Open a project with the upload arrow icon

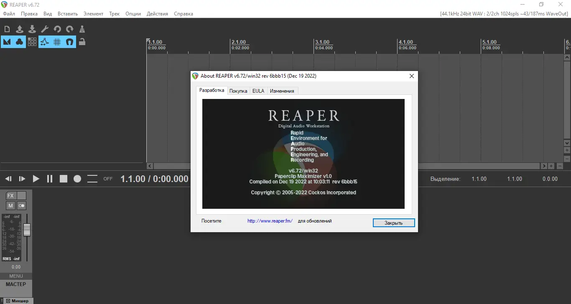20,29
